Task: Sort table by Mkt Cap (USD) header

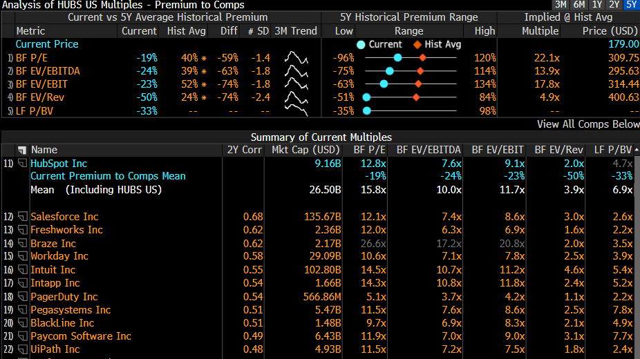Action: 305,150
